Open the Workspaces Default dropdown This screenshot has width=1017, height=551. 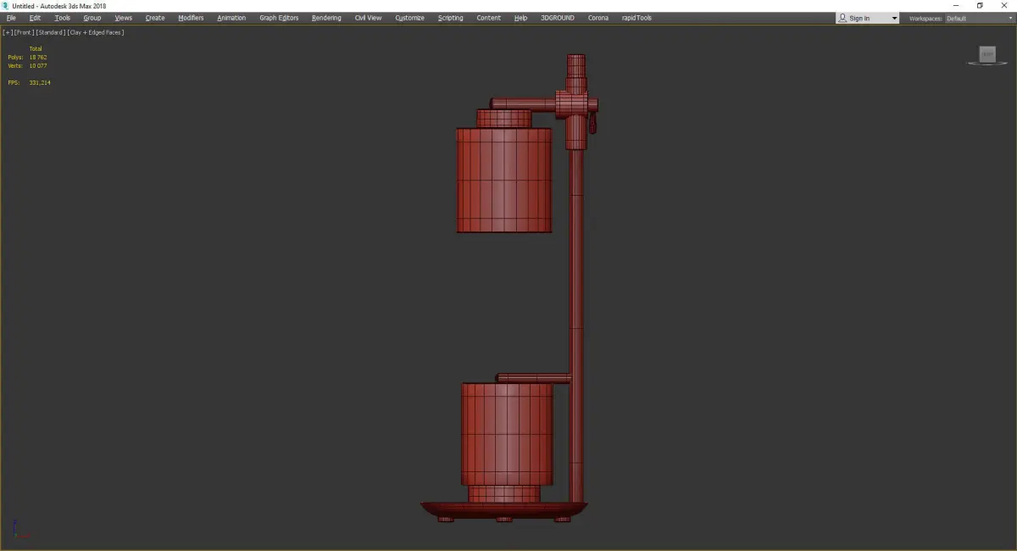tap(978, 18)
